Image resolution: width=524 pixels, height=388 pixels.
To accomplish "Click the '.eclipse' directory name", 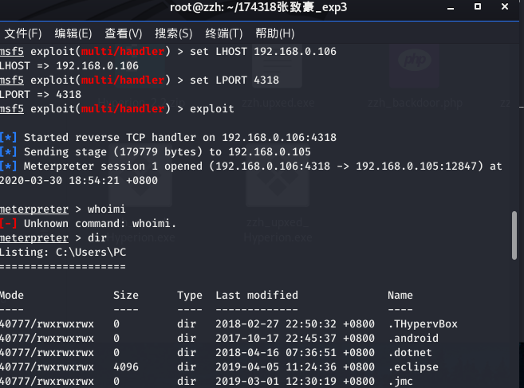I will click(x=413, y=367).
